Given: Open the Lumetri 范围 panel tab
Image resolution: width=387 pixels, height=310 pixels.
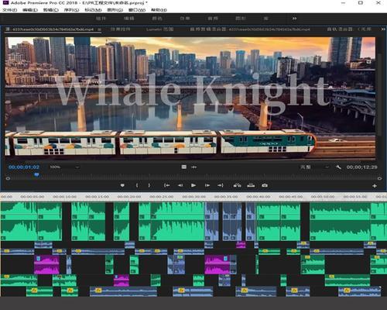Looking at the screenshot, I should point(160,29).
